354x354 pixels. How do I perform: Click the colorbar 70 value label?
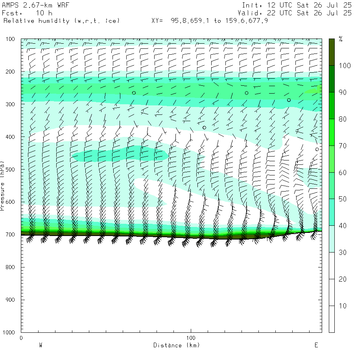(x=343, y=146)
